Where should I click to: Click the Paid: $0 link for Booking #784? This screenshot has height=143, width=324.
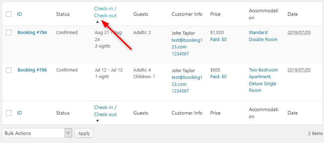218,39
